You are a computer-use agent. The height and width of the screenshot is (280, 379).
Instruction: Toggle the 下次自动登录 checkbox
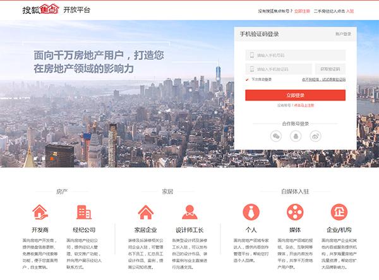tap(248, 80)
